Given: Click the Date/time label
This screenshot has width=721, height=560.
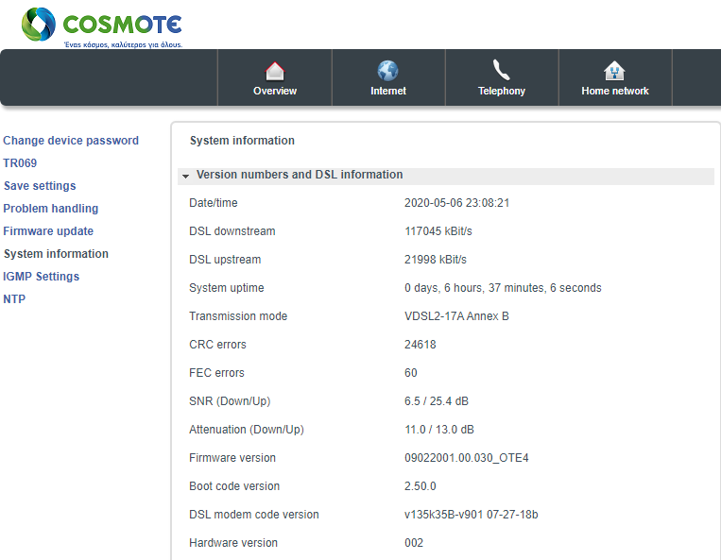Looking at the screenshot, I should [214, 203].
